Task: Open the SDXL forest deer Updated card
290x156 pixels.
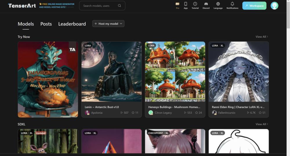Action: pos(48,141)
